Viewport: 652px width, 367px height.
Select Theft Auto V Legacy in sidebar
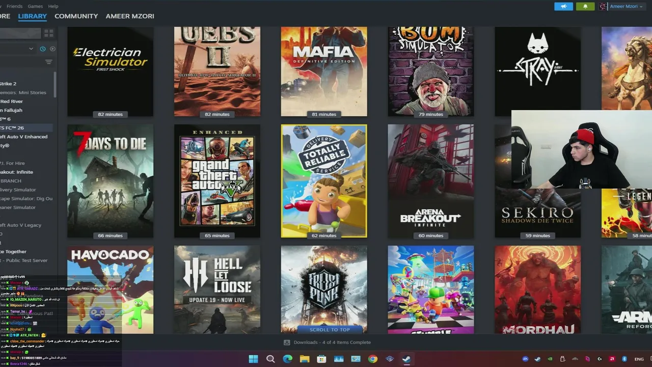[25, 225]
